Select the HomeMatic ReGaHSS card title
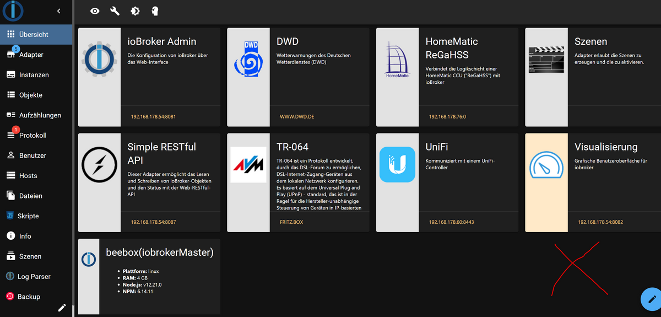This screenshot has width=661, height=317. pyautogui.click(x=452, y=48)
